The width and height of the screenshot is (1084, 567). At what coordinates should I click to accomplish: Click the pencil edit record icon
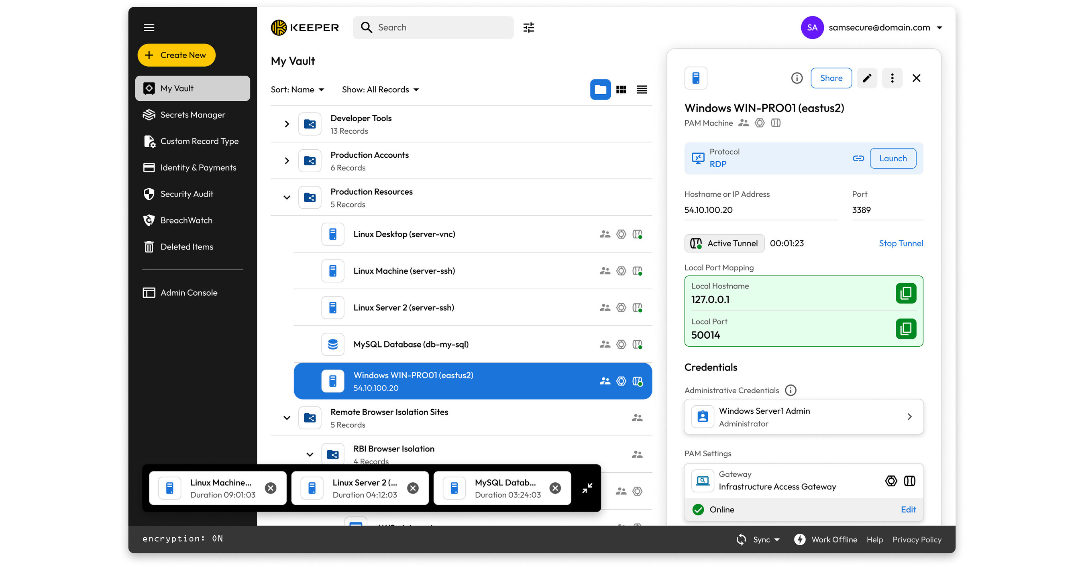pos(866,78)
